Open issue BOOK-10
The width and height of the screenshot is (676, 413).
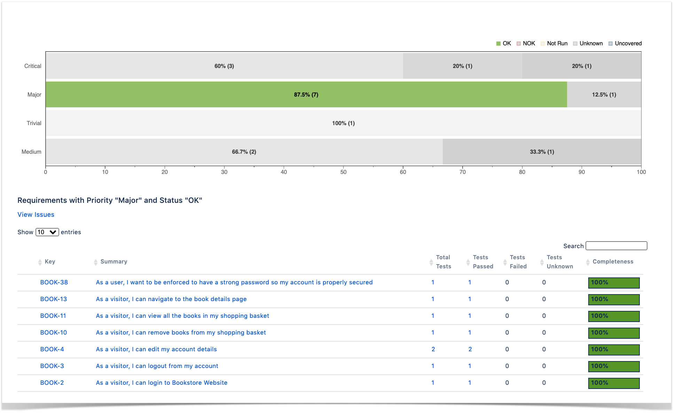click(x=54, y=332)
